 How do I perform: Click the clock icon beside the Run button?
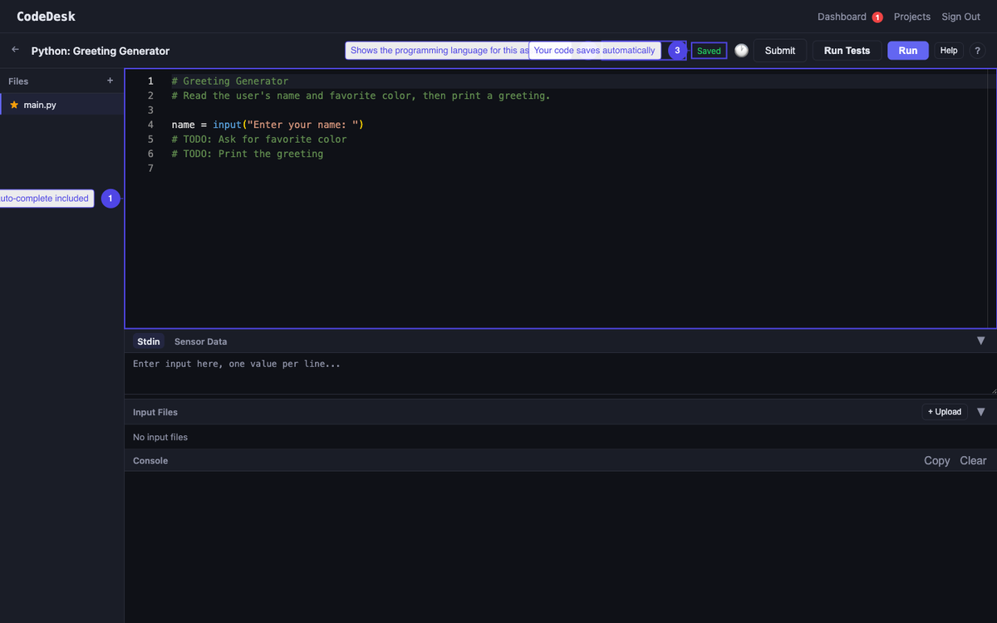click(741, 50)
